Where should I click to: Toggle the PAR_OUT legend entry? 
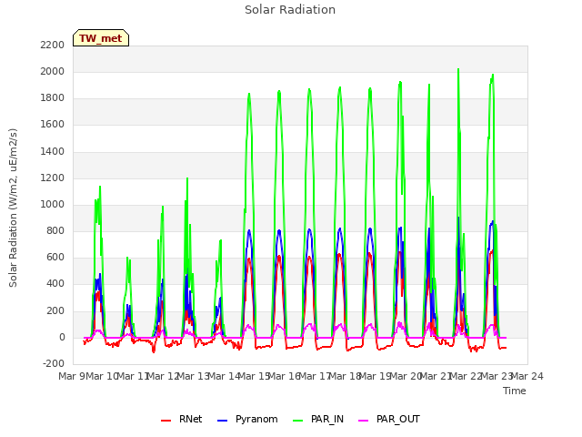click(x=389, y=419)
